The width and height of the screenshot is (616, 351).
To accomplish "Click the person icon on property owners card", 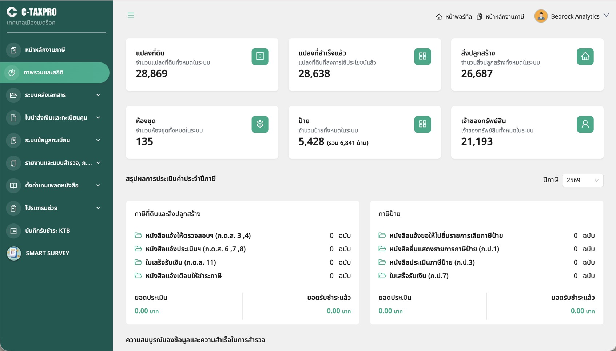I will (x=585, y=124).
